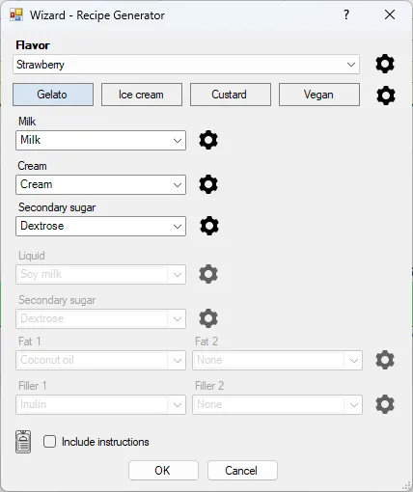Open settings gear next to Flavor dropdown
Screen dimensions: 413x492
click(385, 64)
